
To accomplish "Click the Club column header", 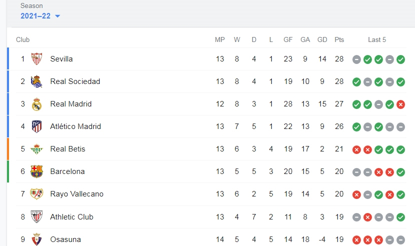I will tap(23, 39).
